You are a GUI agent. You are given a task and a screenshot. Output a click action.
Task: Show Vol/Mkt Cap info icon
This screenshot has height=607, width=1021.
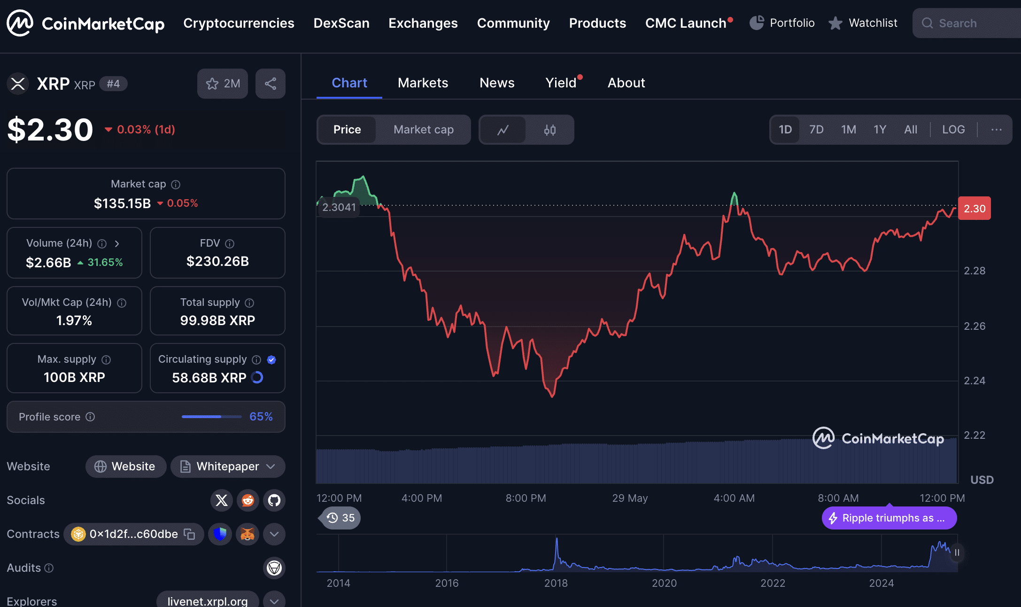122,303
